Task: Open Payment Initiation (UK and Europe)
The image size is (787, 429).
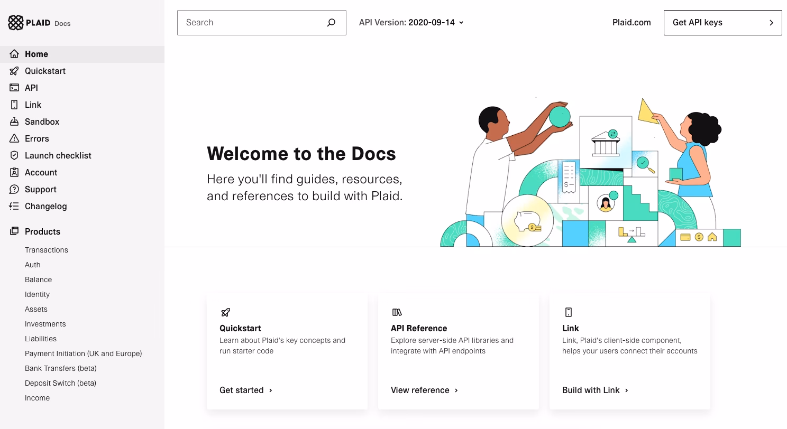Action: click(84, 353)
